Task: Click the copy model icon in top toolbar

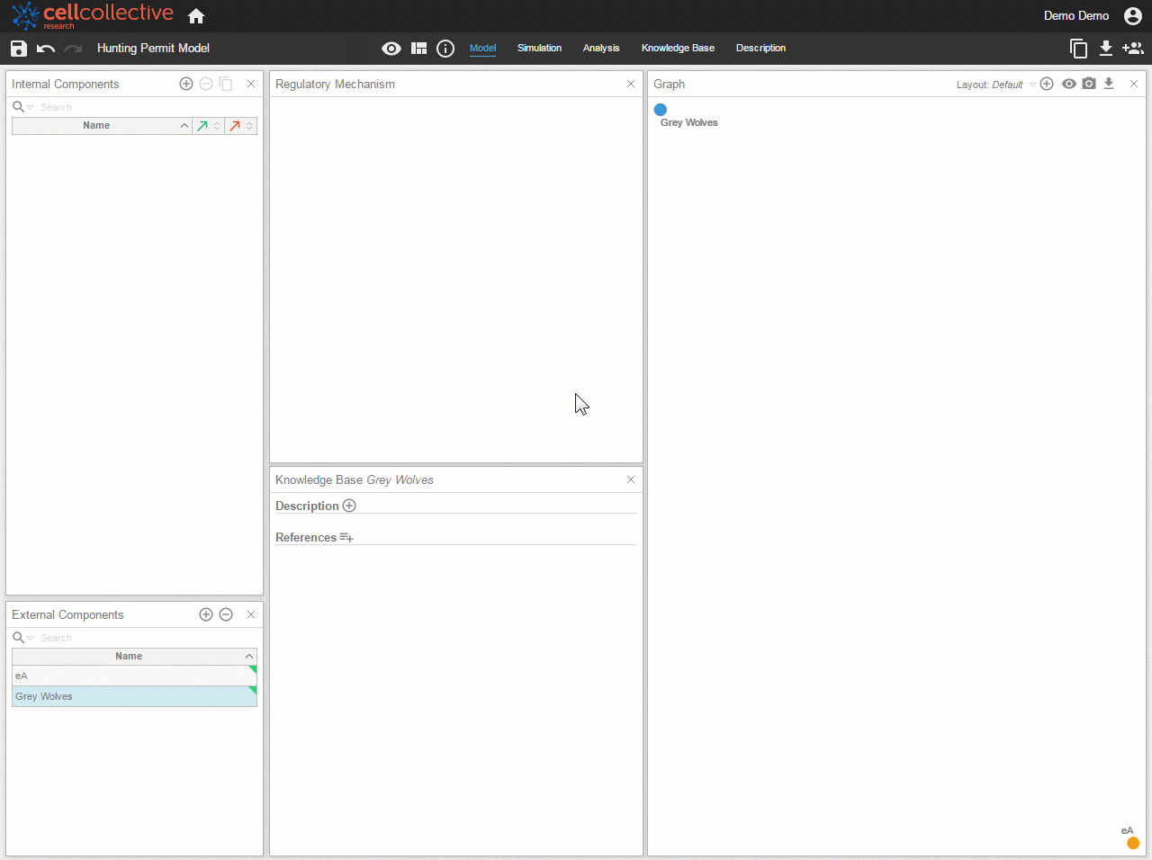Action: point(1078,49)
